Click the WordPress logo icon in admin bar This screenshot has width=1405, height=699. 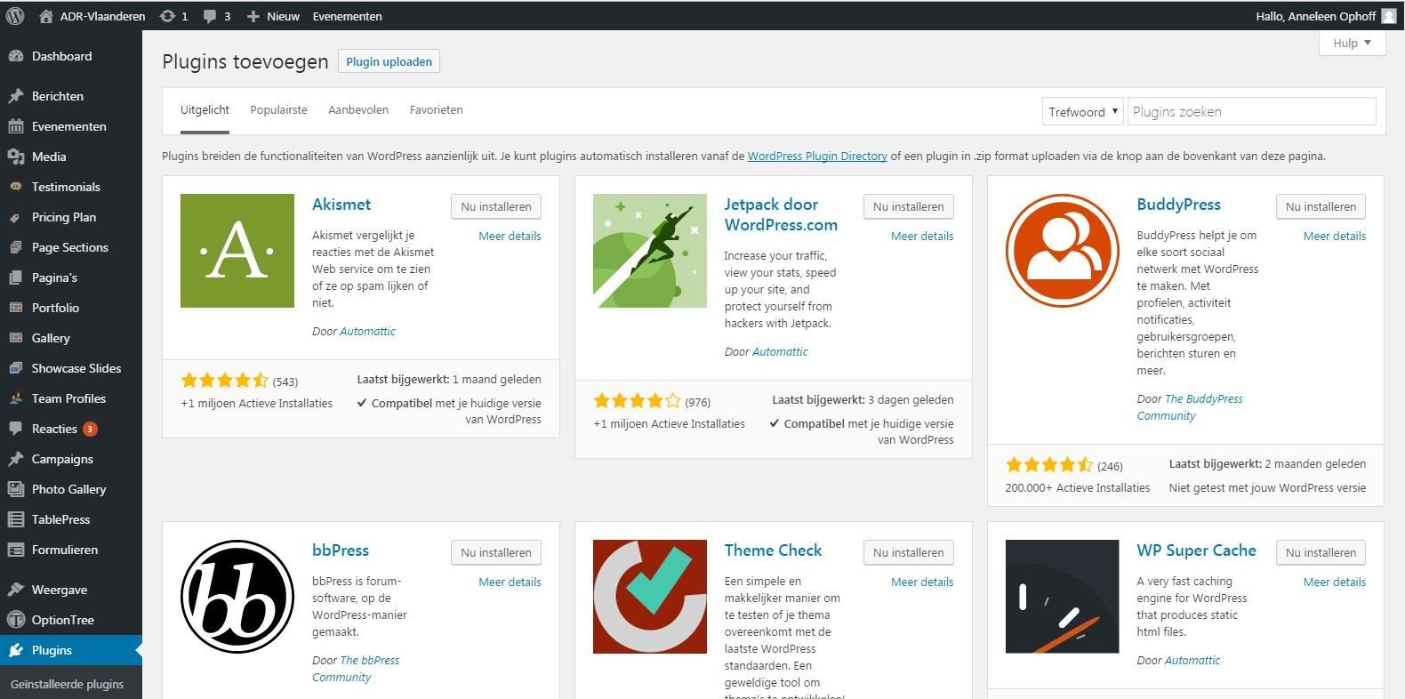click(x=15, y=16)
